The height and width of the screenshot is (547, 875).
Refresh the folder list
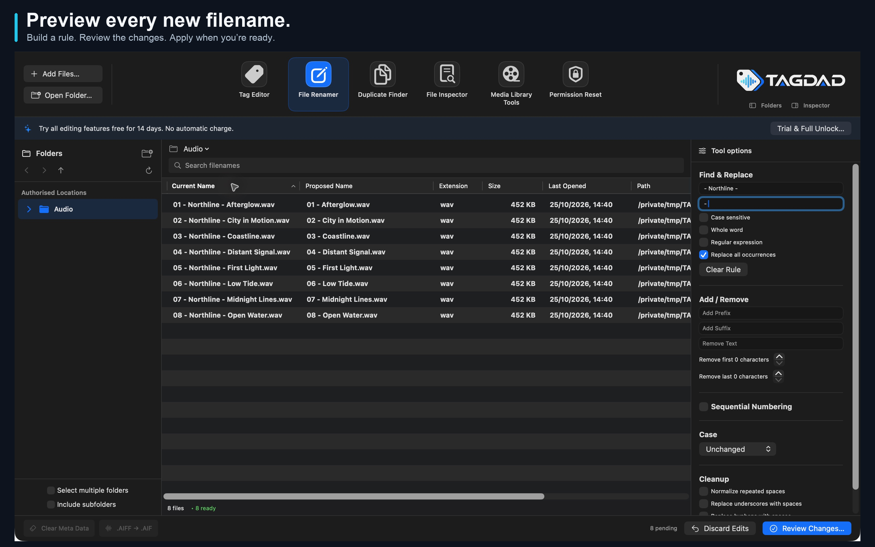click(x=149, y=170)
